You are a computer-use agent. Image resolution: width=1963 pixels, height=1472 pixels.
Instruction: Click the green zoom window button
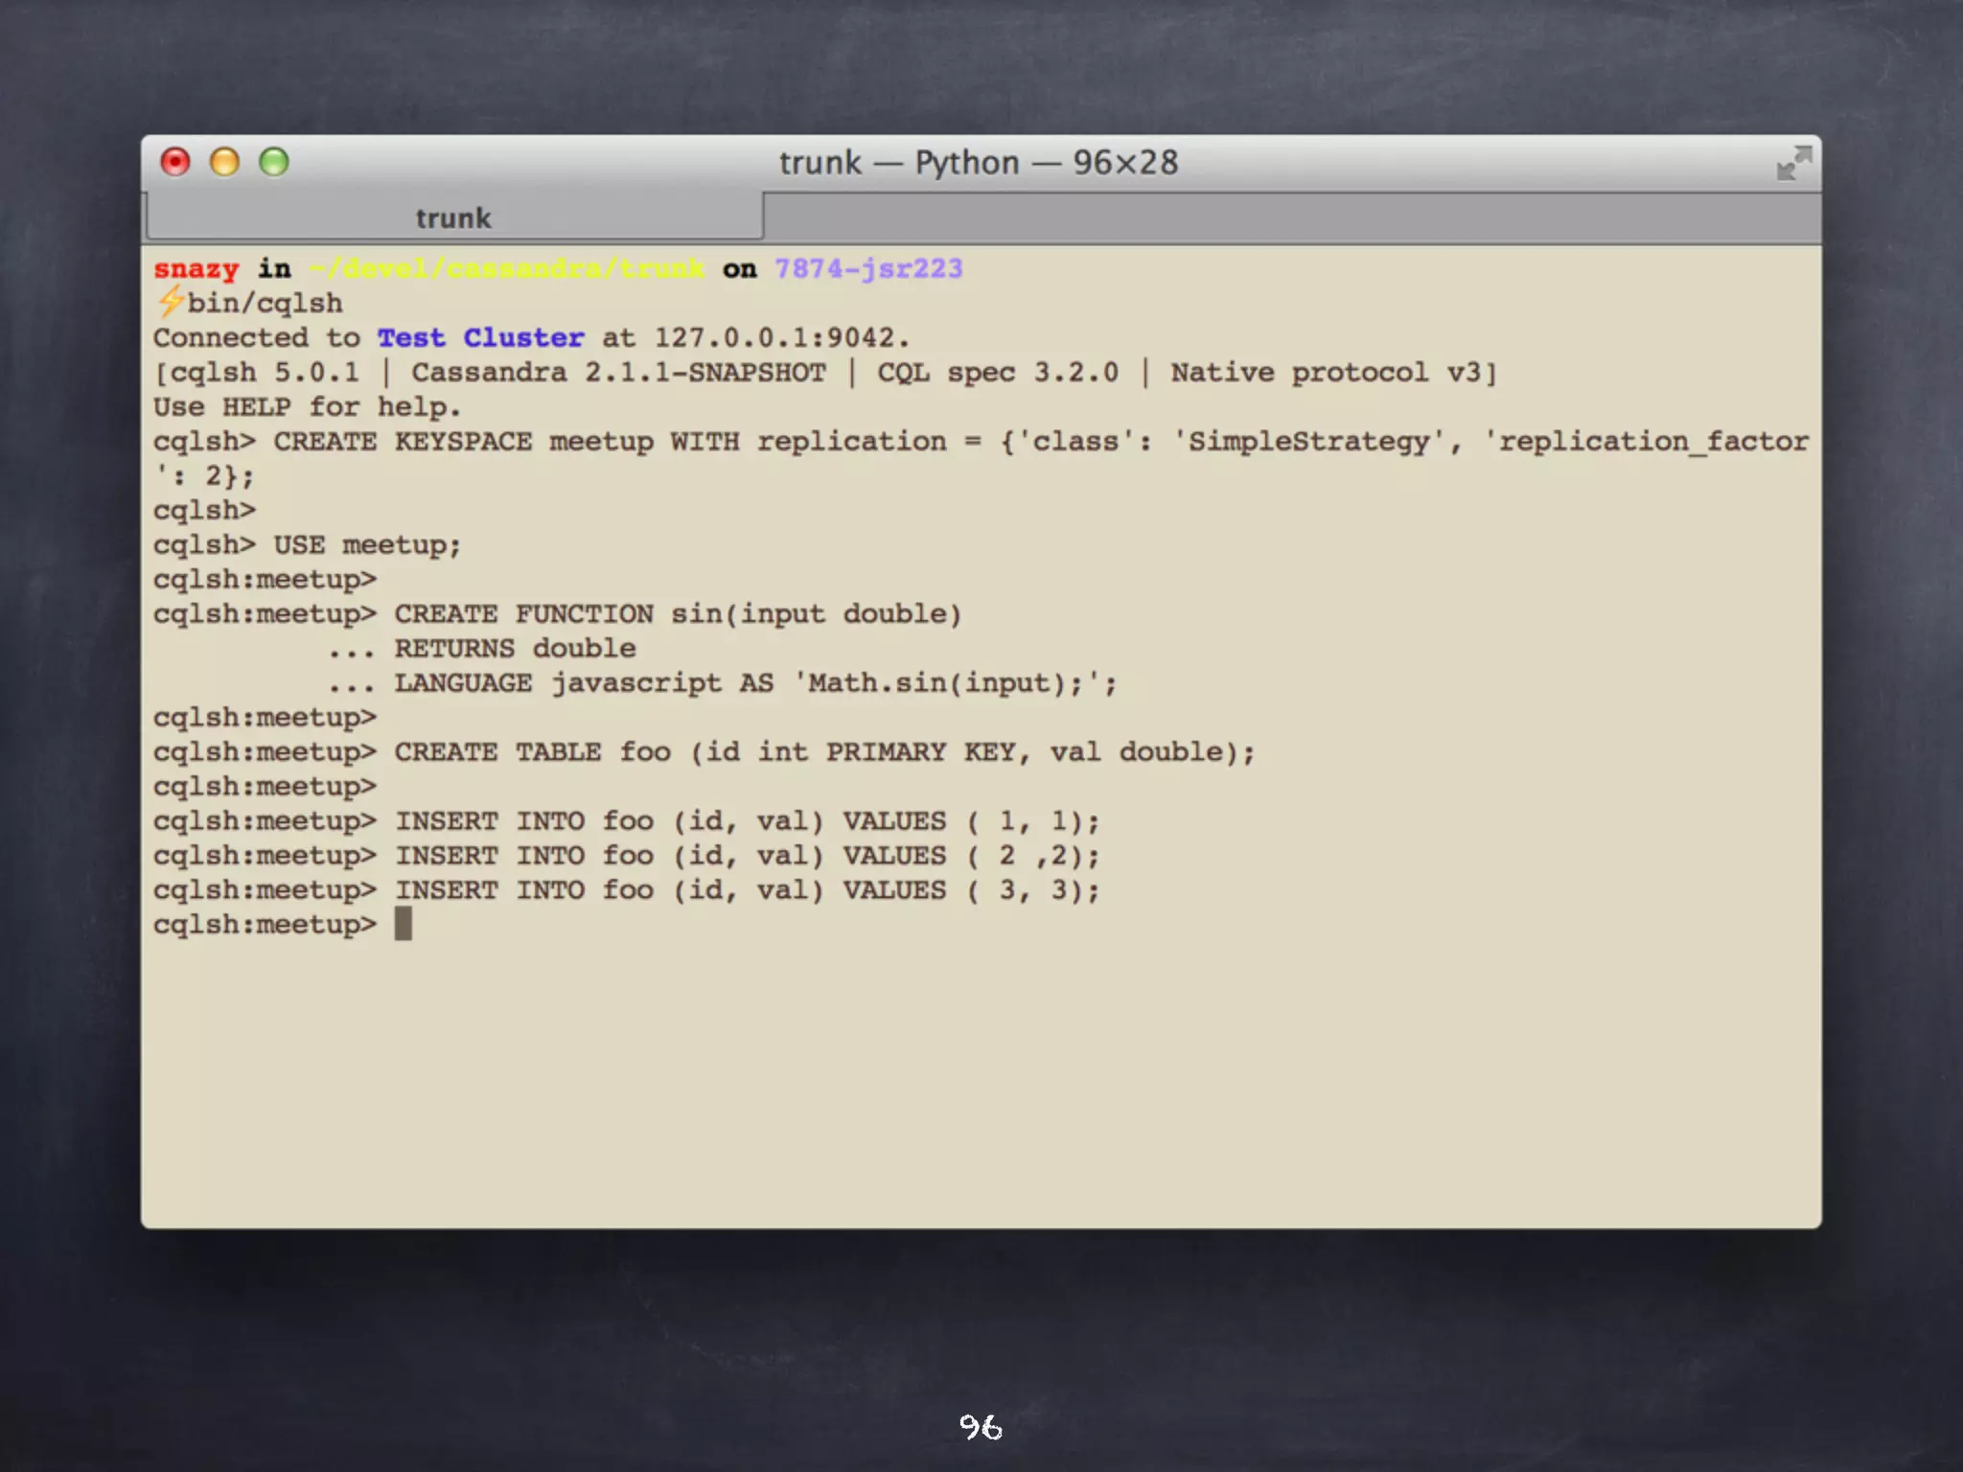click(x=274, y=162)
